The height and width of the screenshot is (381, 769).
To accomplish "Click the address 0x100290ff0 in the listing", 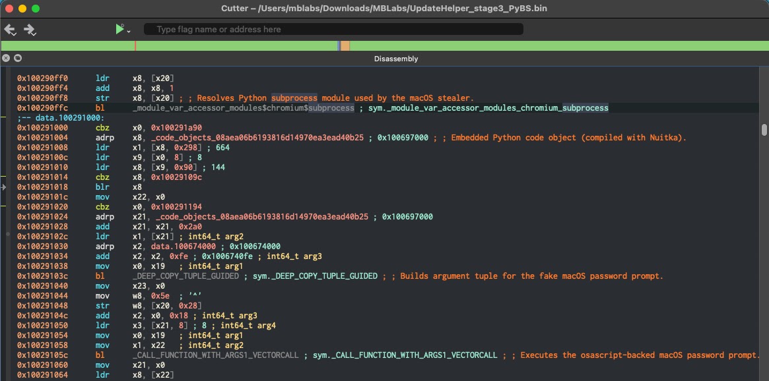I will tap(37, 78).
